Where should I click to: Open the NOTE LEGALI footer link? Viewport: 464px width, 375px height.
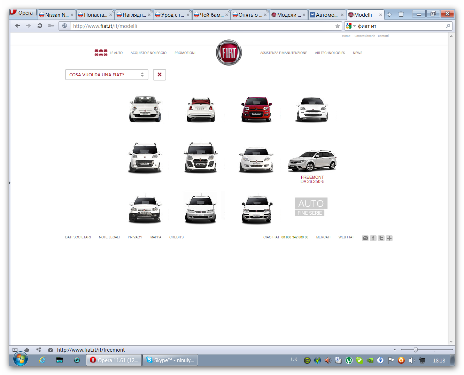coord(109,237)
